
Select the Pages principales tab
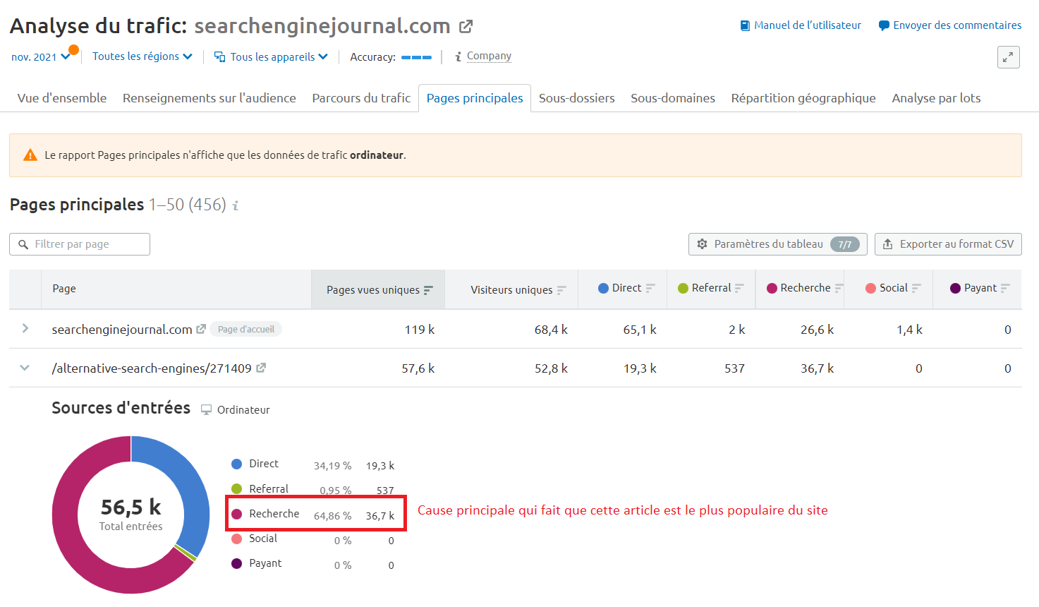(475, 98)
